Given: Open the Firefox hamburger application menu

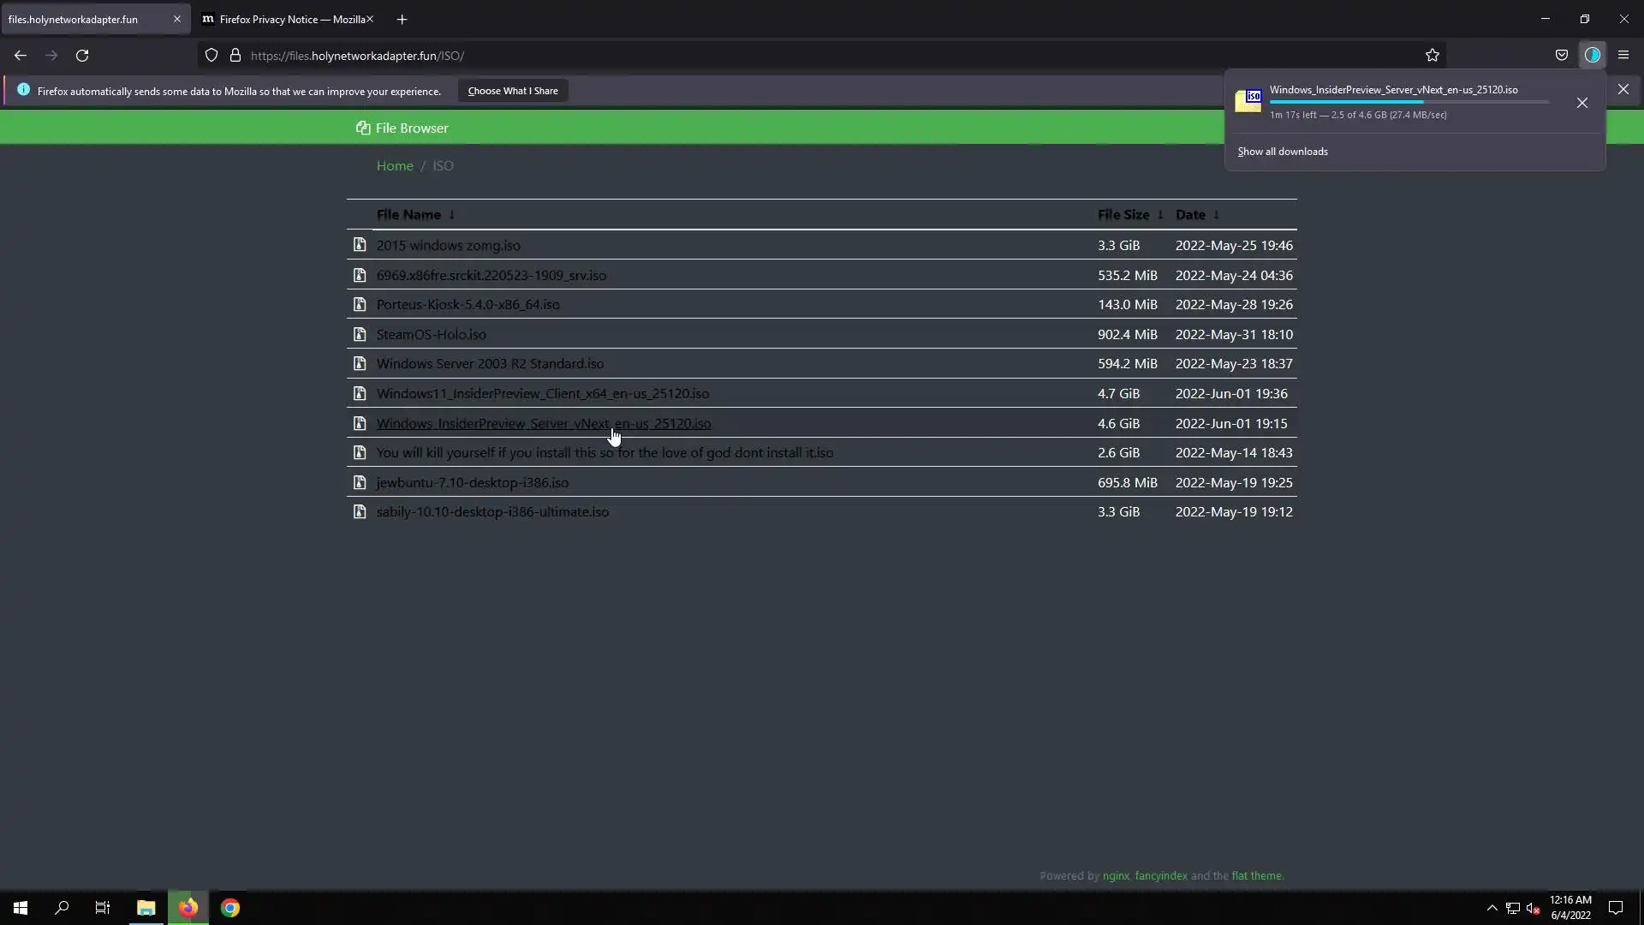Looking at the screenshot, I should (1623, 56).
